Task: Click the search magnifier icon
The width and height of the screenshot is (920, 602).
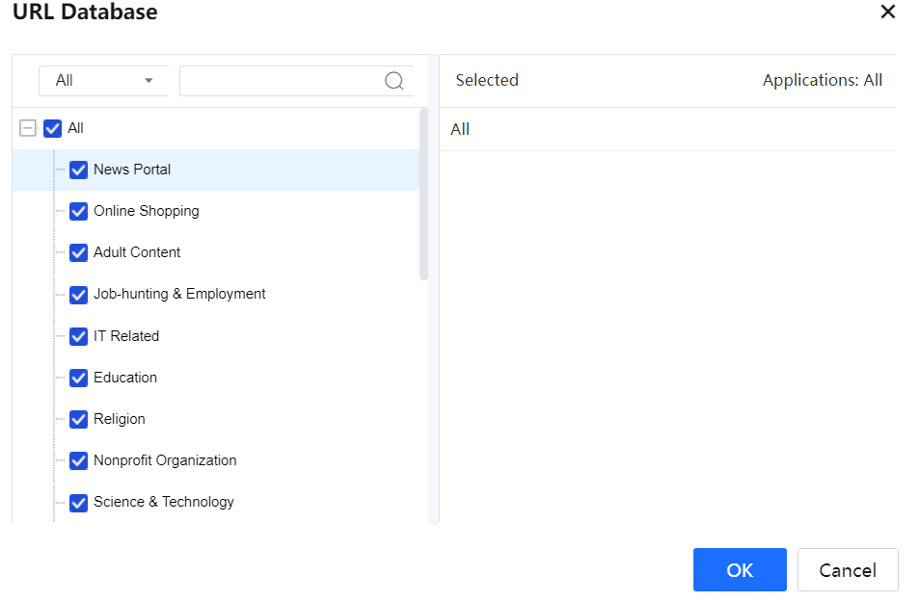Action: (x=393, y=81)
